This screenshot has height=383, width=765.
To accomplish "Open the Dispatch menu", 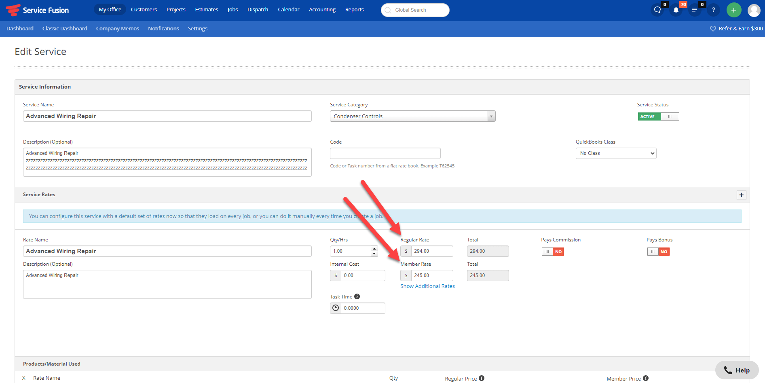I will (x=258, y=9).
